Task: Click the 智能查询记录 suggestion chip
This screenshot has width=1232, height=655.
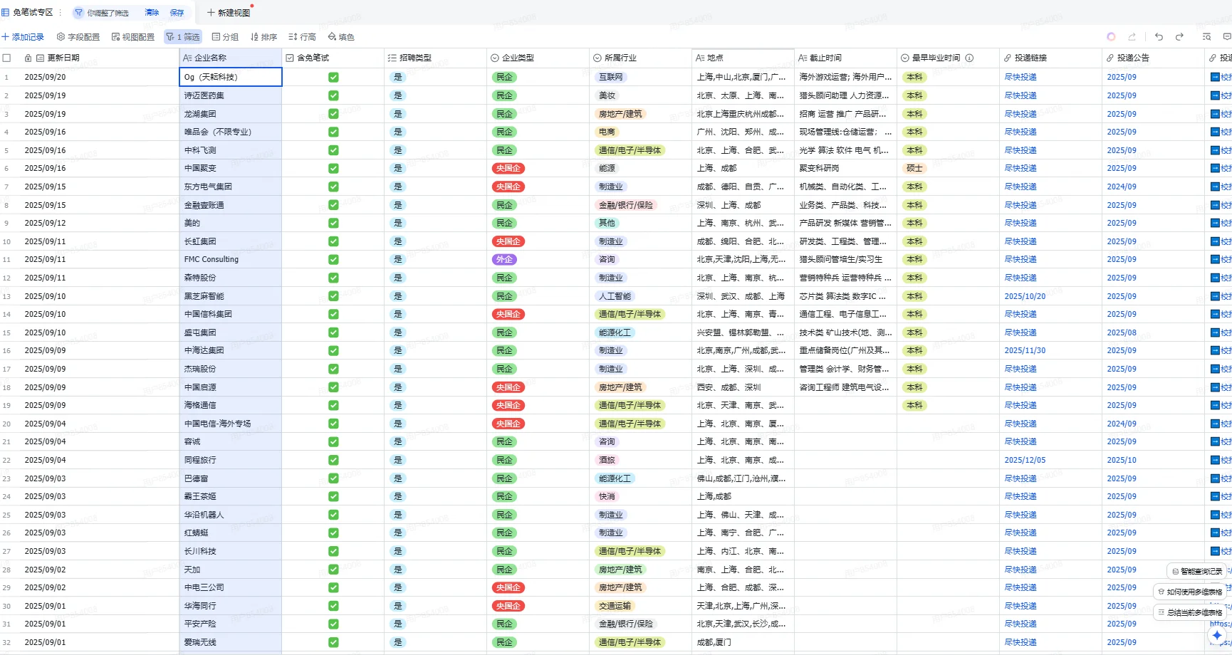Action: (x=1196, y=571)
